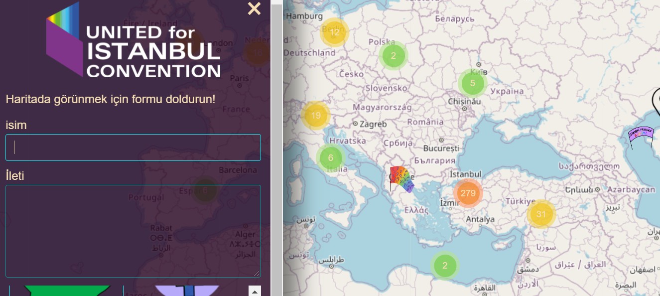Select the rainbow flag marker over Greece
This screenshot has height=296, width=660.
point(401,179)
